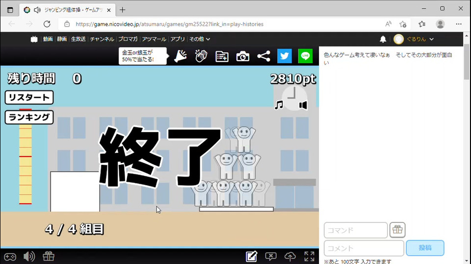Image resolution: width=471 pixels, height=264 pixels.
Task: Open the gift box in player bar
Action: (x=49, y=256)
